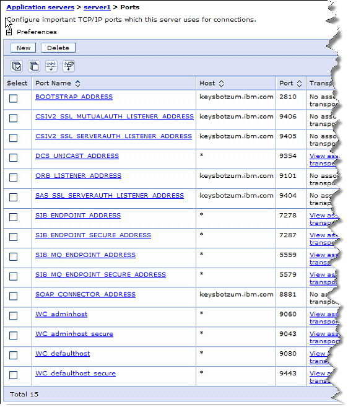Open WC_adminhost port link
The image size is (348, 407).
point(61,314)
